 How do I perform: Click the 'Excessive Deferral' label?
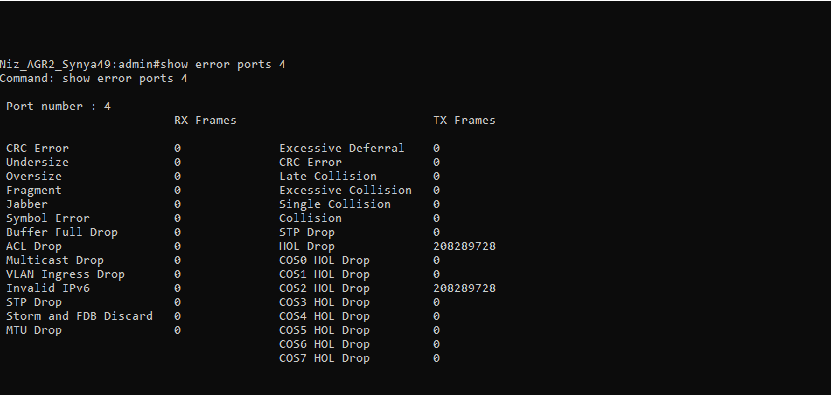342,149
